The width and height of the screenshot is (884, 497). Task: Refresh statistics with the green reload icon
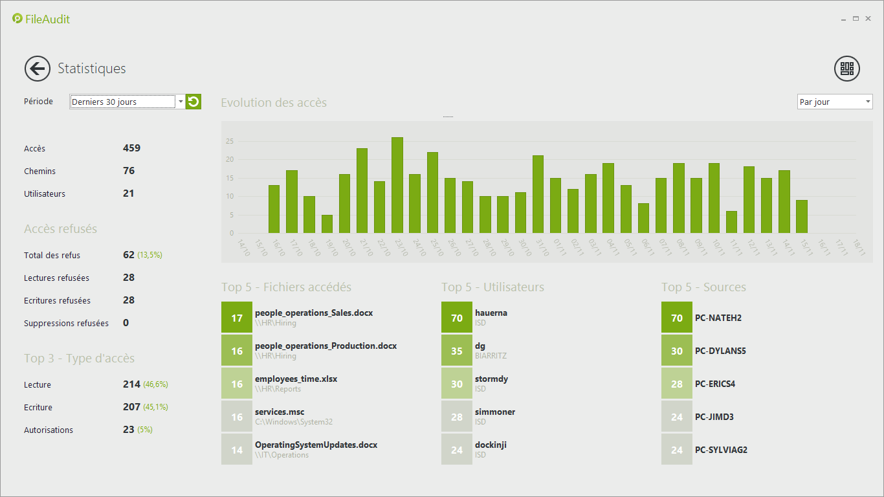point(193,102)
